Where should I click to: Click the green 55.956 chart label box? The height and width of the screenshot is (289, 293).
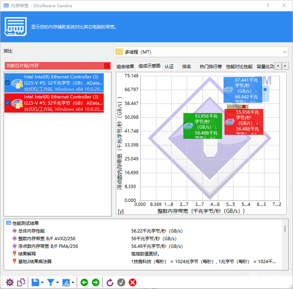point(203,126)
